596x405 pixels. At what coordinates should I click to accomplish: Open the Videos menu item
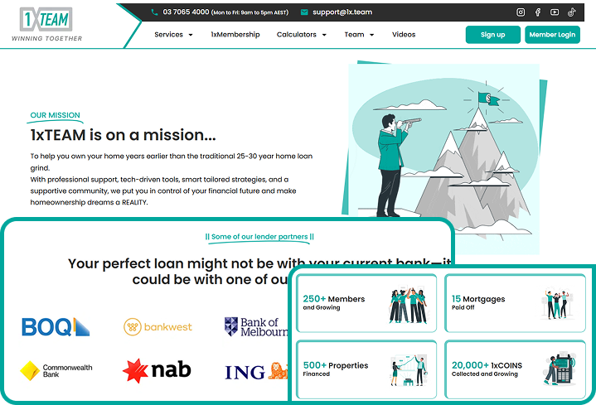pos(404,35)
